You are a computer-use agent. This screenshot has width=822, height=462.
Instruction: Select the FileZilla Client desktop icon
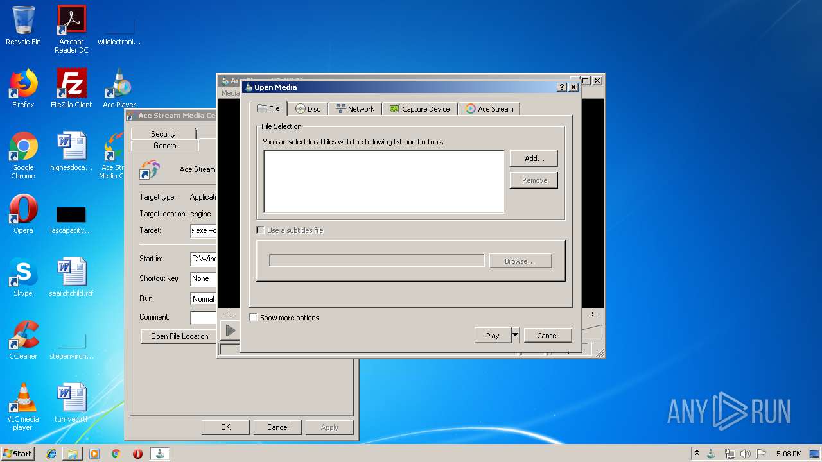click(x=71, y=89)
